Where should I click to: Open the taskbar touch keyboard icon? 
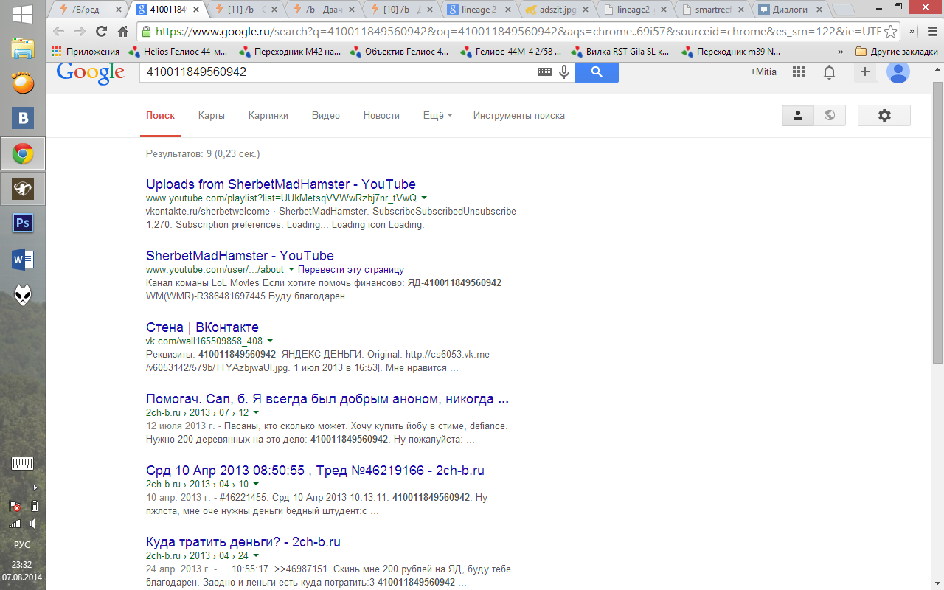22,464
